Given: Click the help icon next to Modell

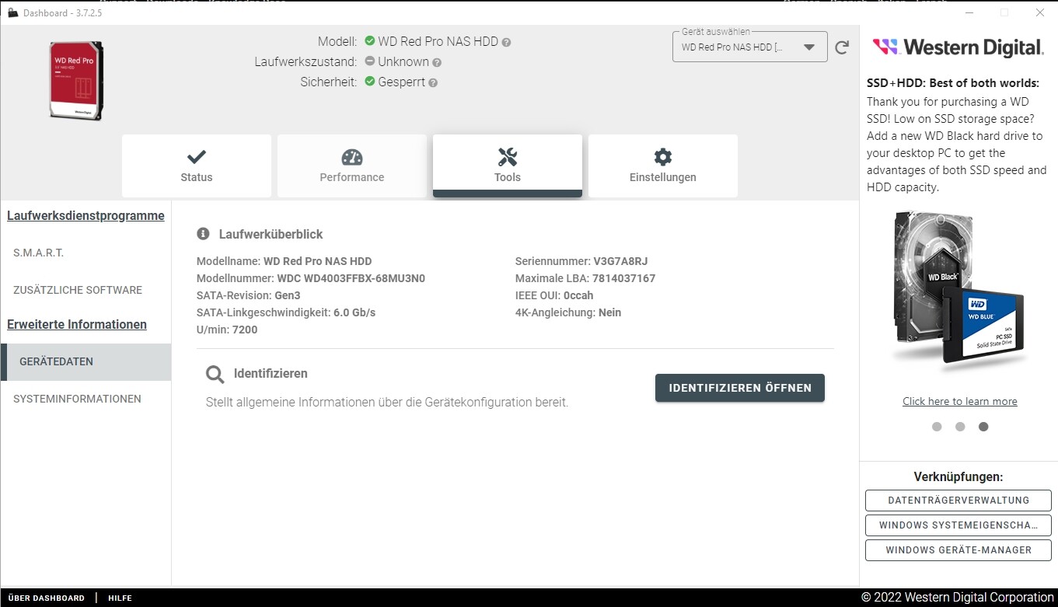Looking at the screenshot, I should click(506, 42).
